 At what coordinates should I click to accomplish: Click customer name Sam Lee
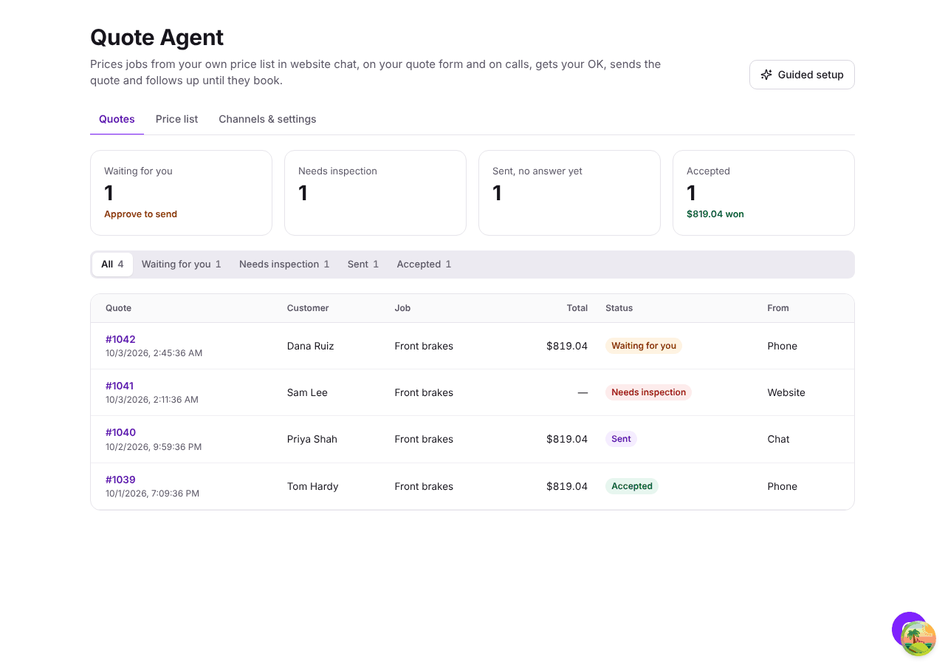click(307, 392)
